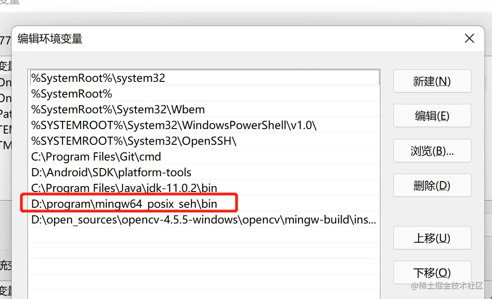
Task: Select the System32\OpenSSH\ path entry
Action: [204, 141]
